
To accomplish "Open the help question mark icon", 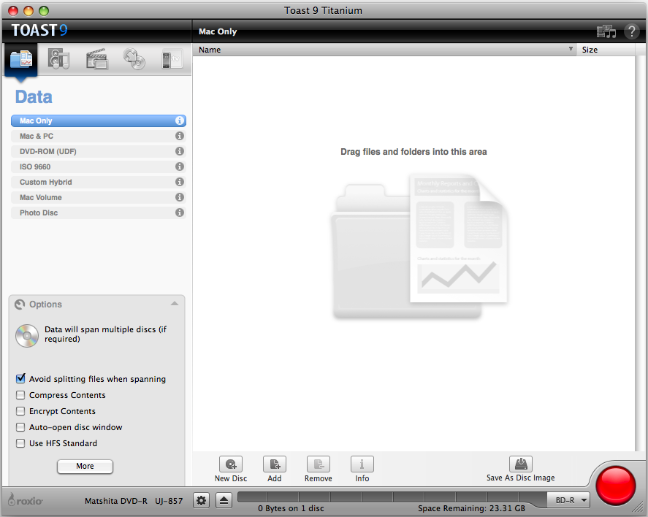I will (x=631, y=31).
